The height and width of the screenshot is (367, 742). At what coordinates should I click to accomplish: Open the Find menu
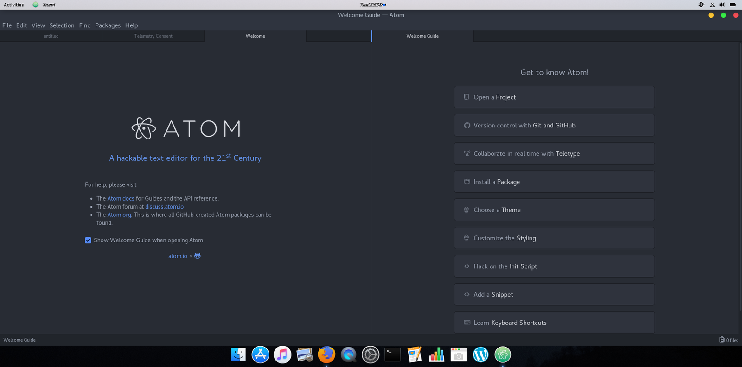click(x=85, y=25)
